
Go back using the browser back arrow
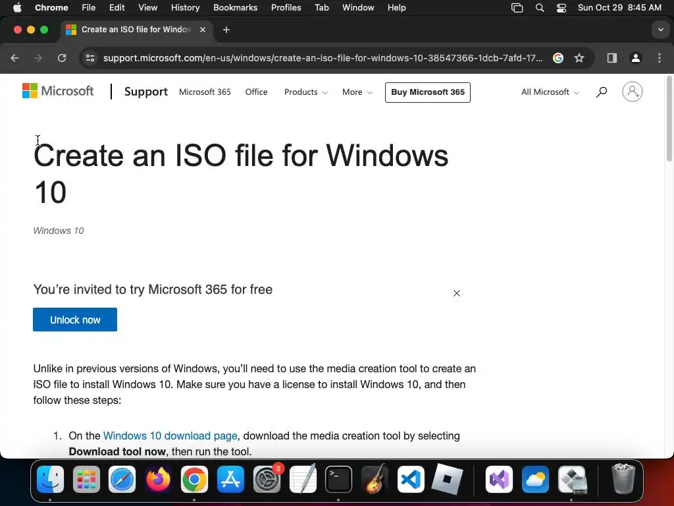(x=14, y=58)
